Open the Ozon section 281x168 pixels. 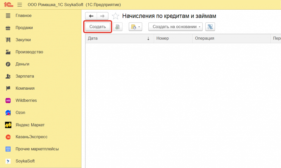[x=20, y=112]
